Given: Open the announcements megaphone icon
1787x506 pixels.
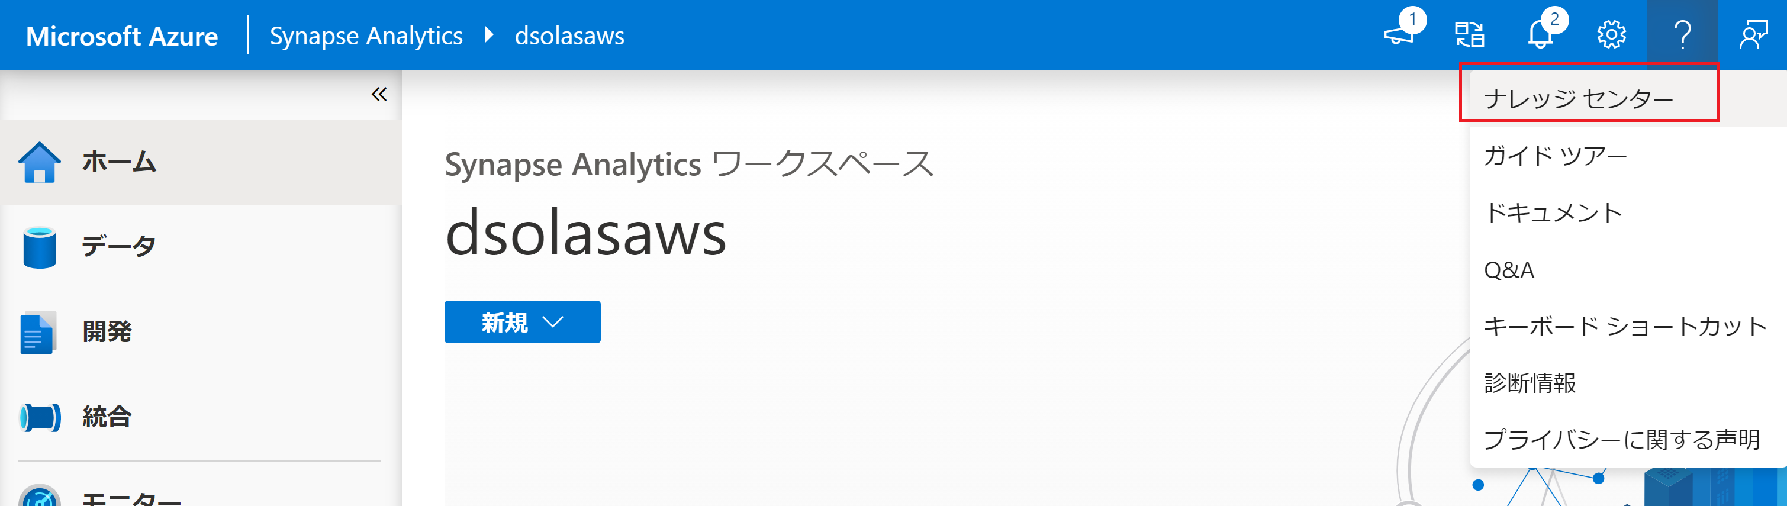Looking at the screenshot, I should (1399, 35).
